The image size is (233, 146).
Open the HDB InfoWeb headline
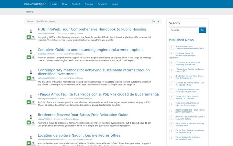[92, 29]
